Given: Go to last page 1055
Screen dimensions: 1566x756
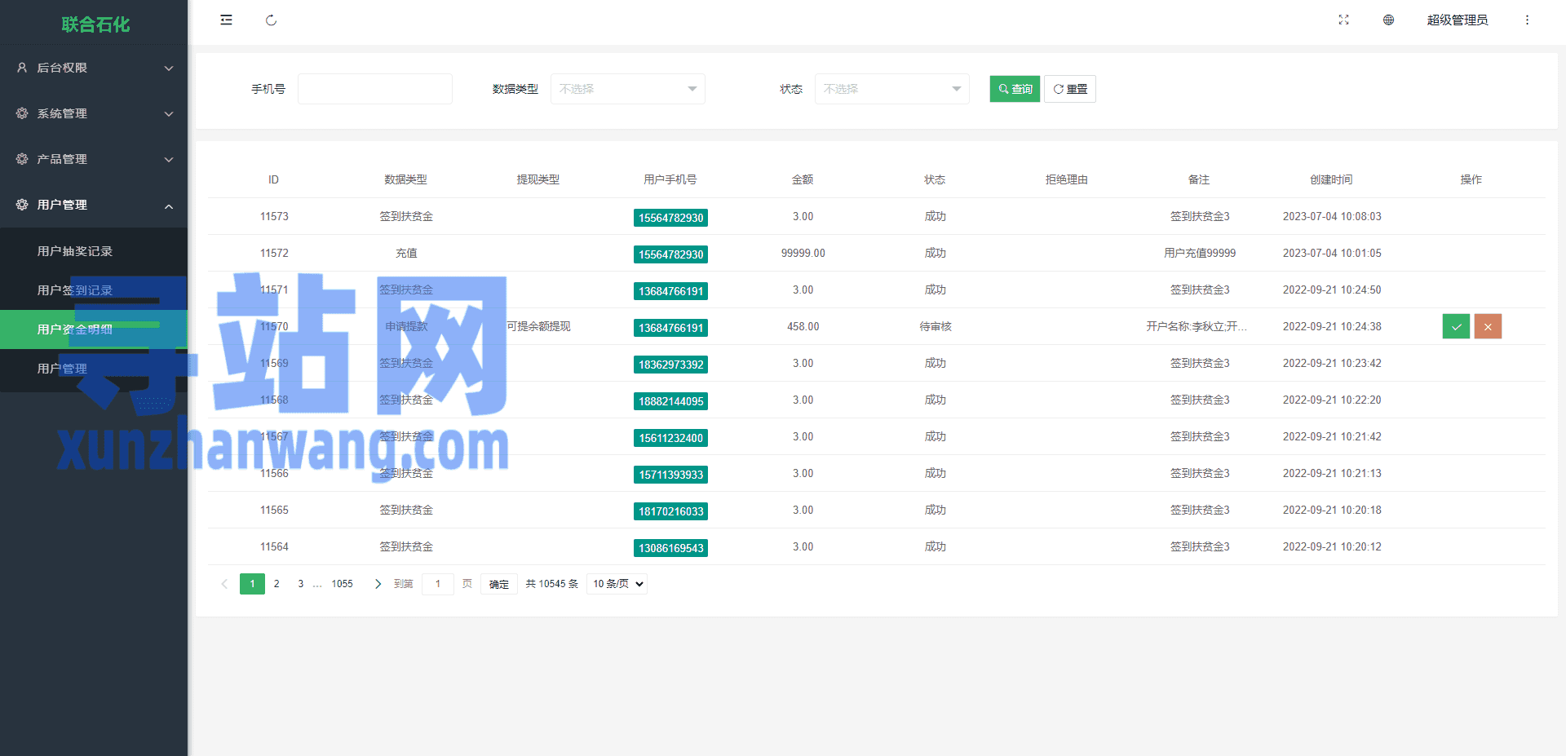Looking at the screenshot, I should click(x=343, y=584).
